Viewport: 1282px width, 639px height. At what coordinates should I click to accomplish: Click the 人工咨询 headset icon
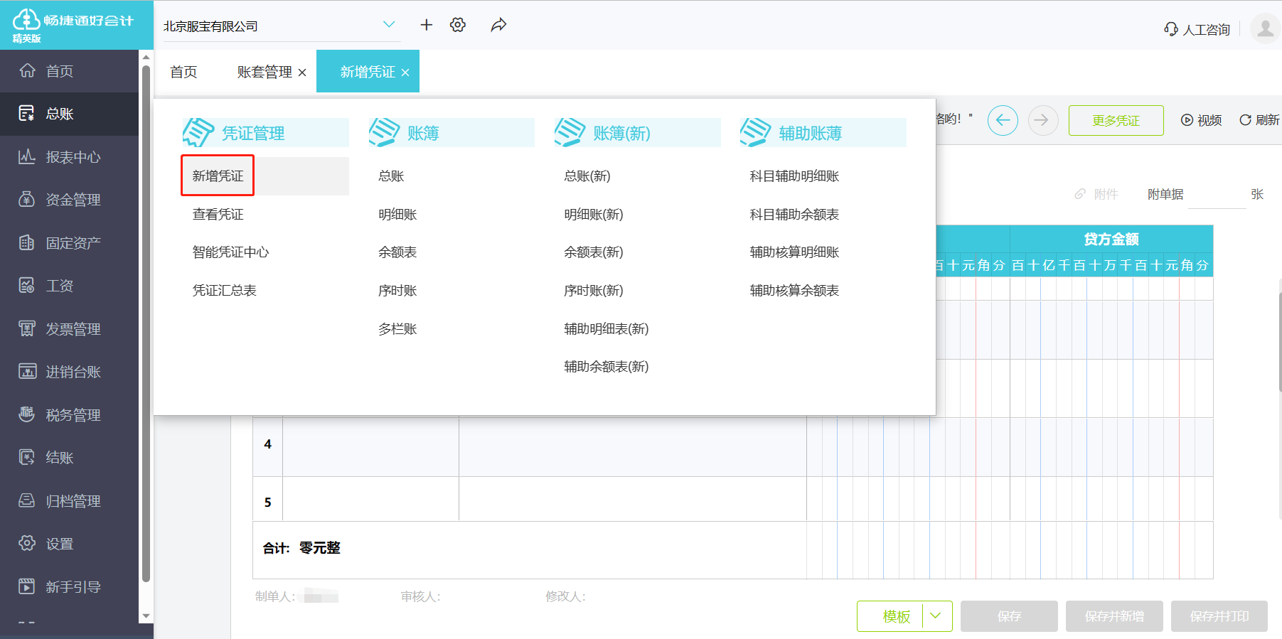[x=1170, y=29]
